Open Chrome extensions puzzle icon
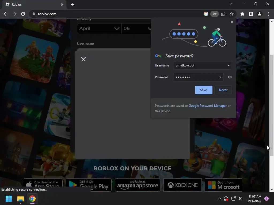The height and width of the screenshot is (205, 274). (x=242, y=14)
